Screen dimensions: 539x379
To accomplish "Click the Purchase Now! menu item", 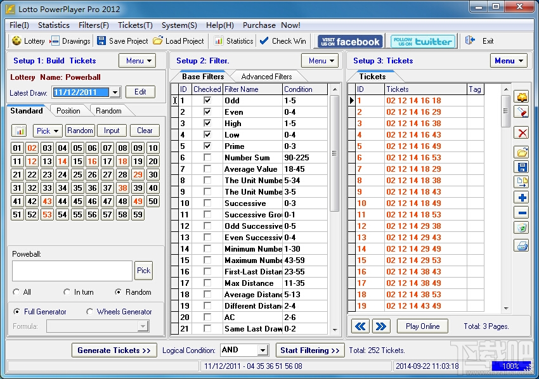I will point(271,25).
